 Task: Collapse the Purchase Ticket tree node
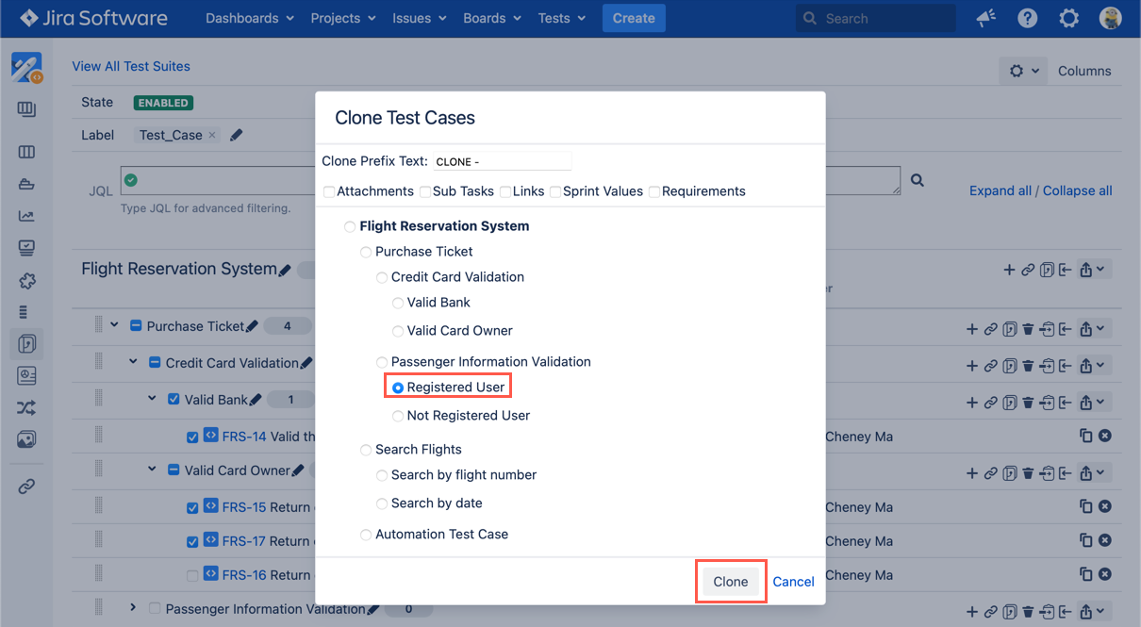[114, 324]
